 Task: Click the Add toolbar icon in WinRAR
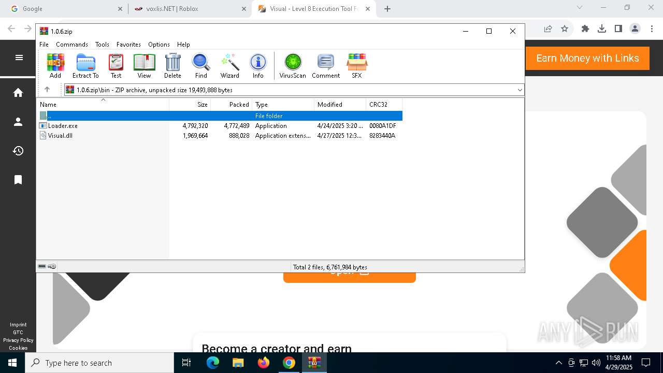(55, 66)
